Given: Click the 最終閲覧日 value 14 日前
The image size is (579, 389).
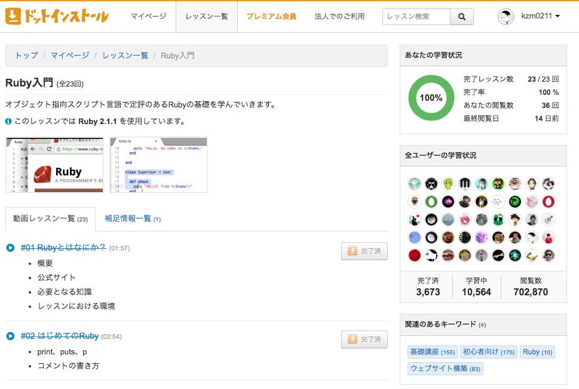Looking at the screenshot, I should click(547, 118).
